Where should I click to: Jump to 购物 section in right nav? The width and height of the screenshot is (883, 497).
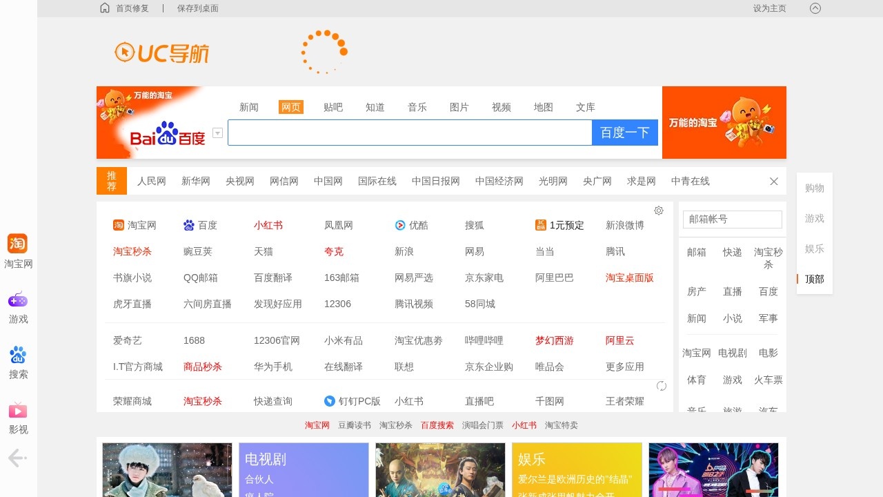[815, 188]
